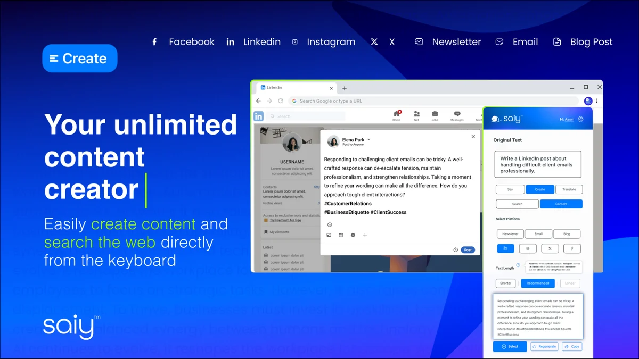The width and height of the screenshot is (639, 359).
Task: Choose Recommended text length
Action: pyautogui.click(x=538, y=283)
